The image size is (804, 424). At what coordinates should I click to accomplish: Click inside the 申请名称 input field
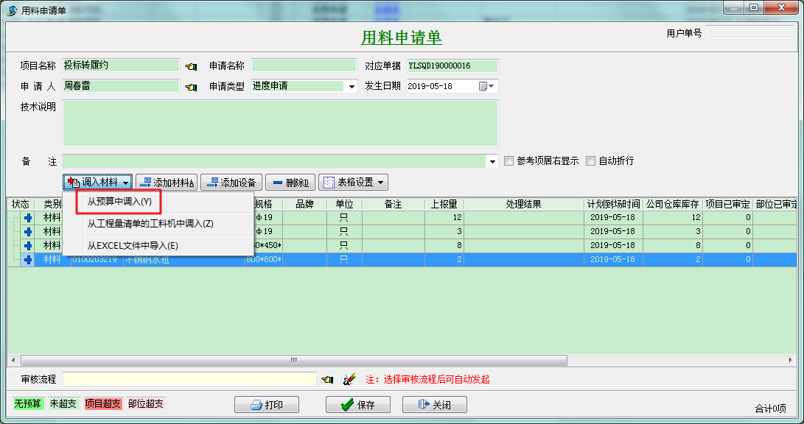tap(304, 65)
